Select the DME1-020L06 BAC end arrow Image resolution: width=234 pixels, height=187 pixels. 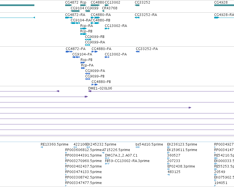[90, 91]
